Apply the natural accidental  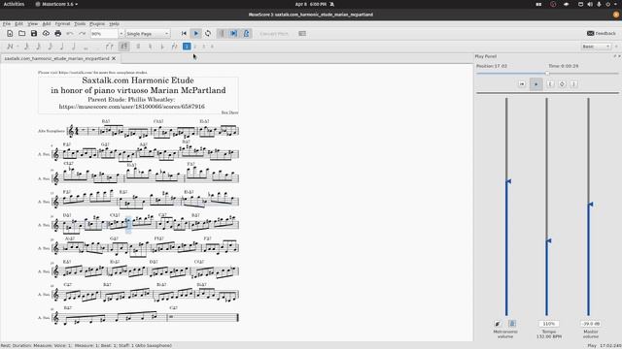(150, 47)
